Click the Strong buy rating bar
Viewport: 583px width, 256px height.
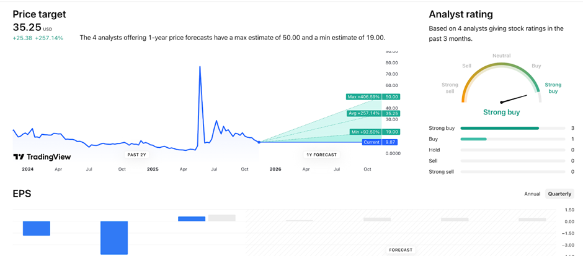tap(500, 128)
